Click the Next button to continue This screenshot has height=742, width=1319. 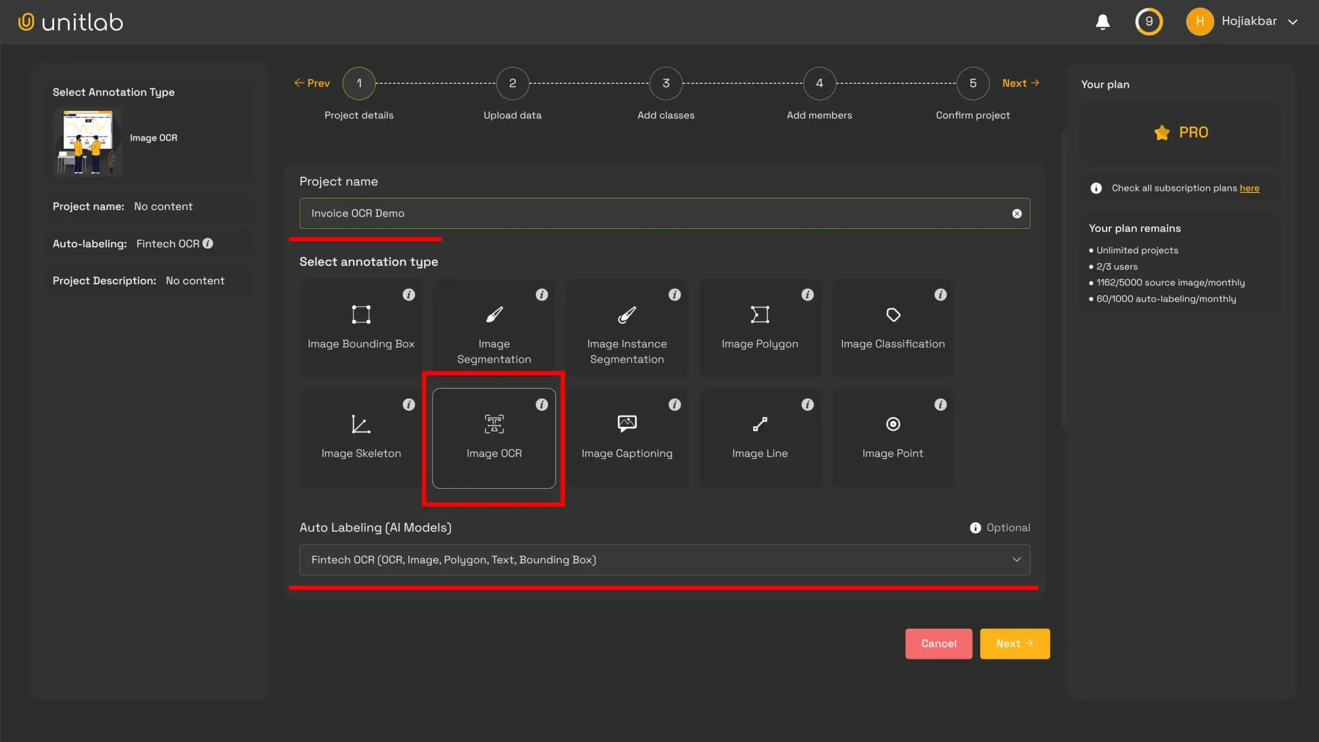1014,643
